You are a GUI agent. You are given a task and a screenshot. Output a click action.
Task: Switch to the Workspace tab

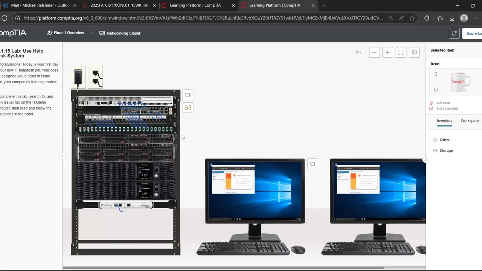click(x=470, y=121)
